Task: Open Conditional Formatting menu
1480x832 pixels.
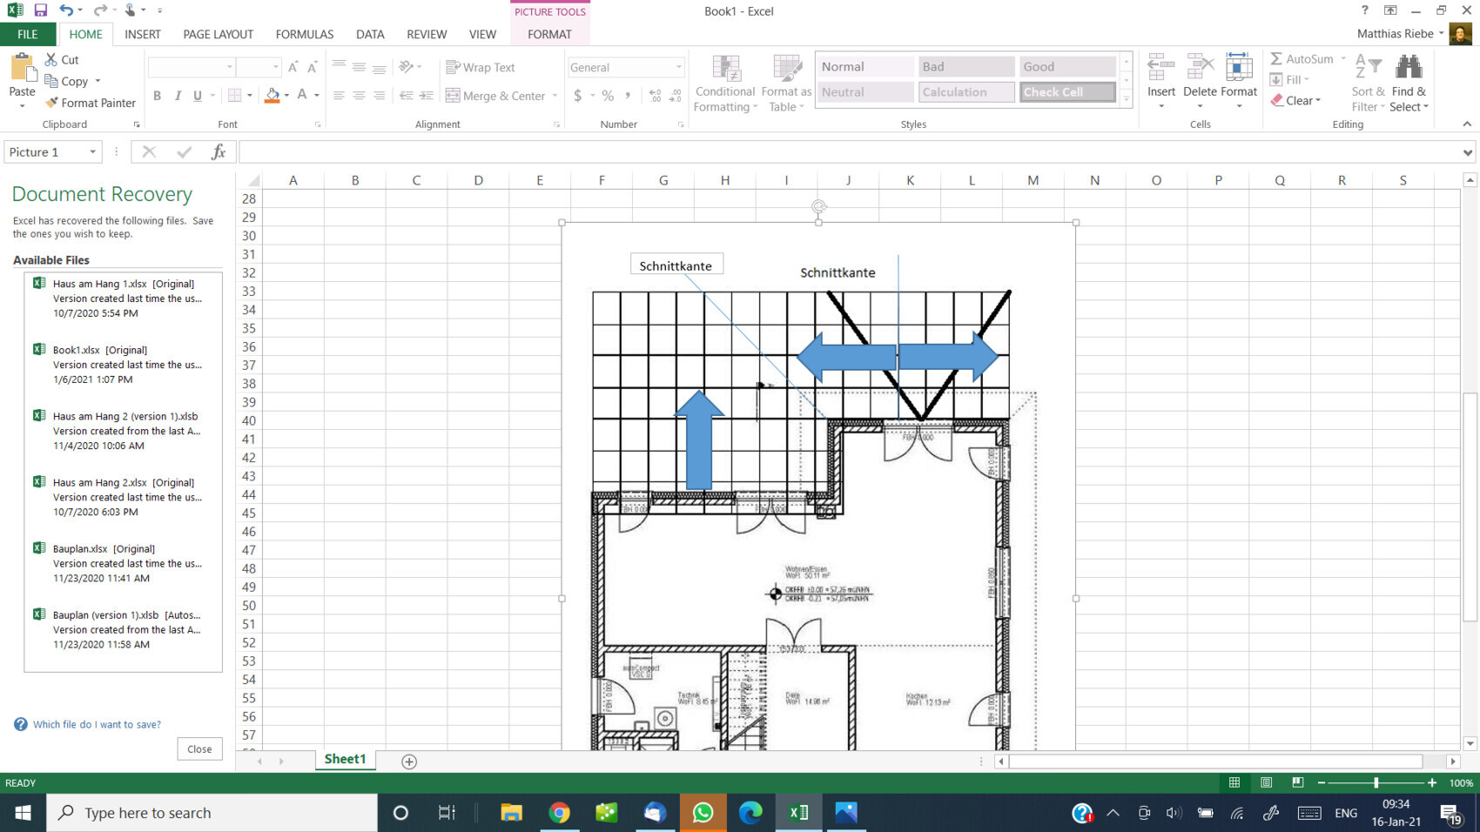Action: pyautogui.click(x=724, y=84)
